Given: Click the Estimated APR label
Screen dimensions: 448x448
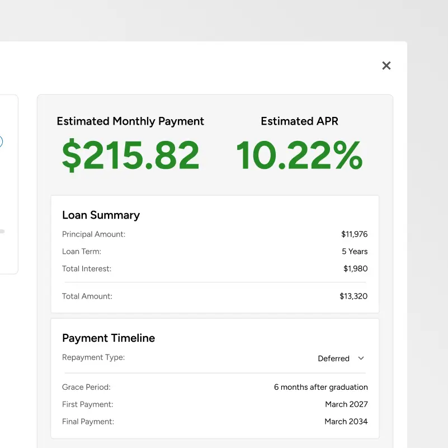Looking at the screenshot, I should click(x=299, y=121).
